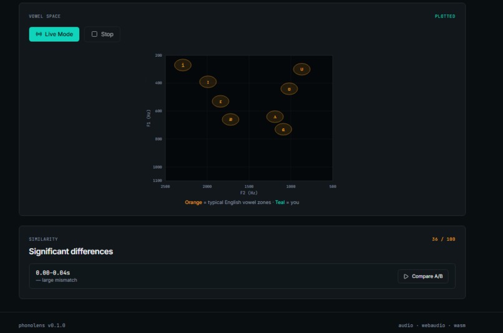Activate the Live Mode button
The height and width of the screenshot is (333, 503).
click(54, 34)
